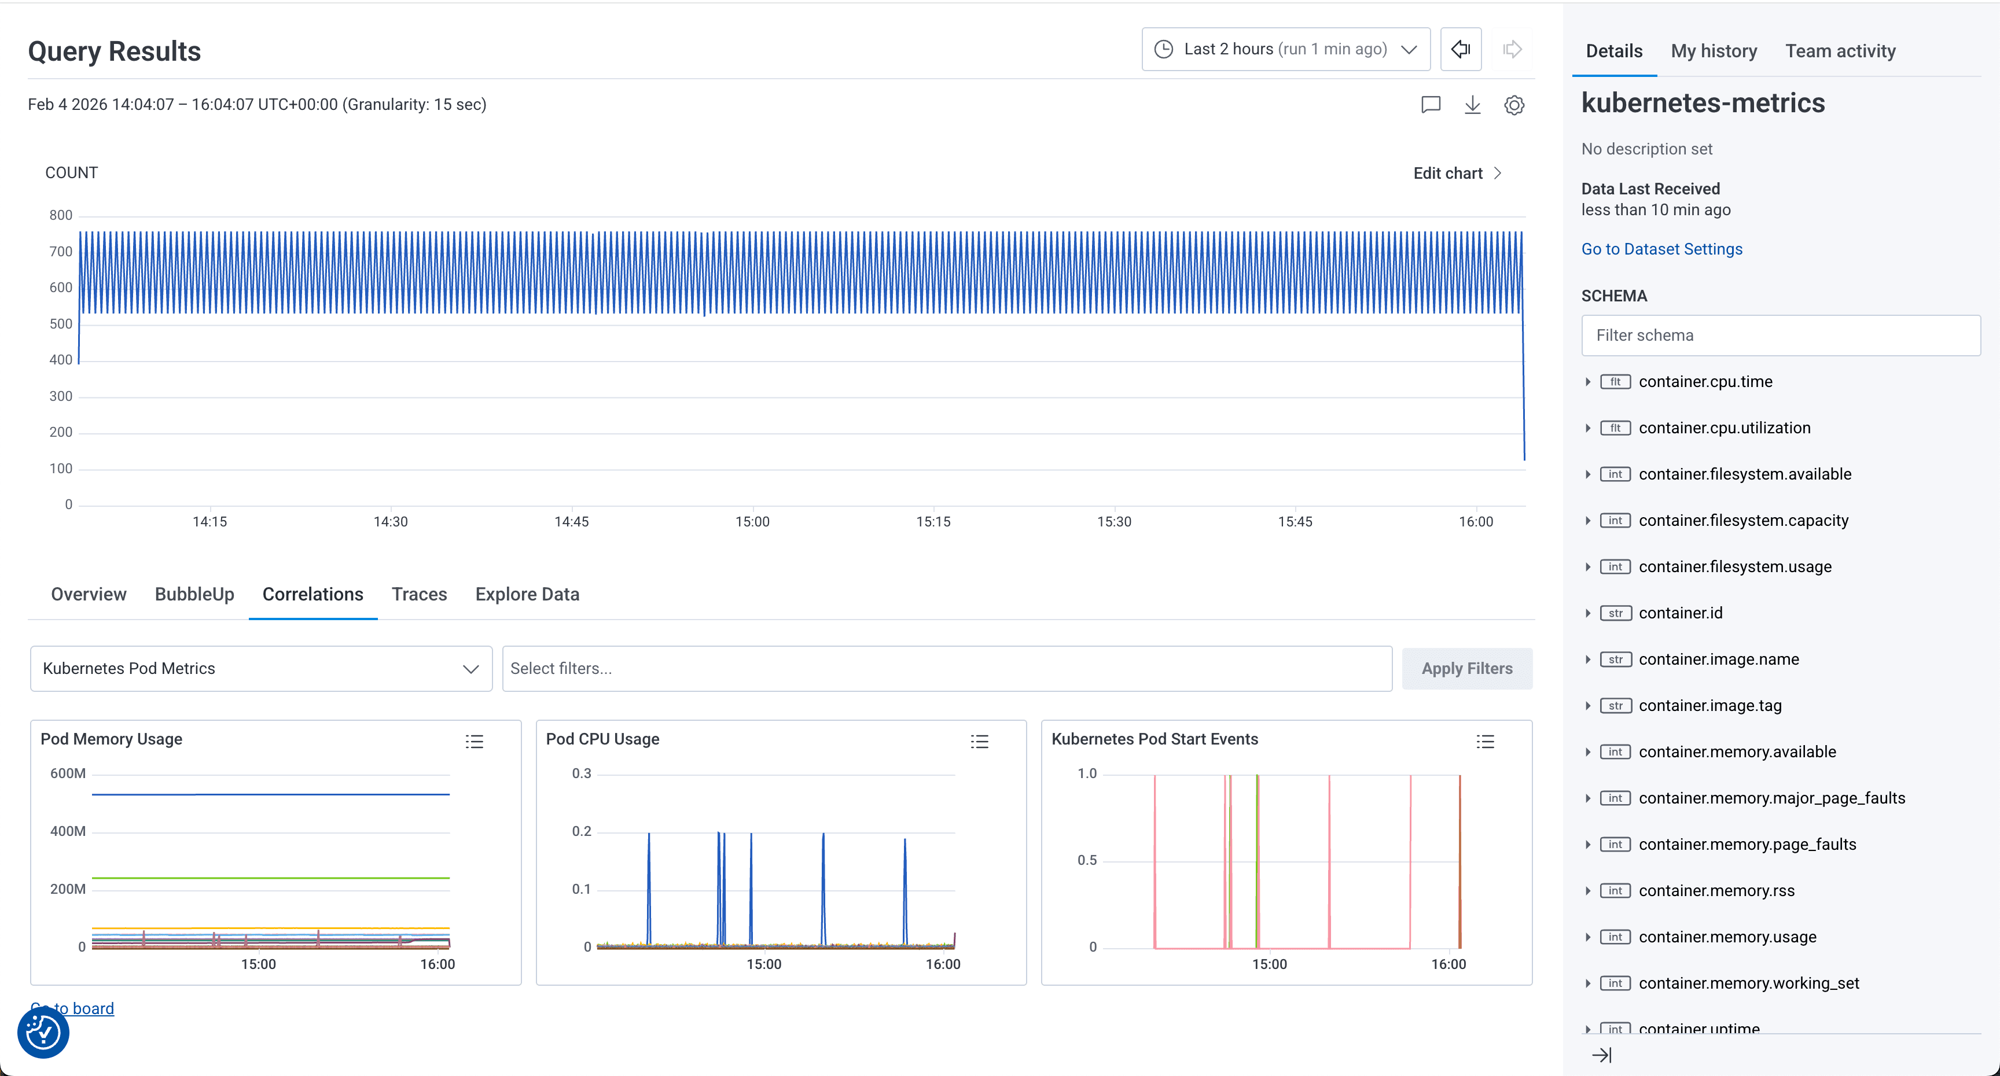This screenshot has height=1076, width=2000.
Task: Open the chart settings gear
Action: click(x=1514, y=105)
